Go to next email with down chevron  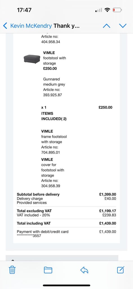[x=123, y=26]
